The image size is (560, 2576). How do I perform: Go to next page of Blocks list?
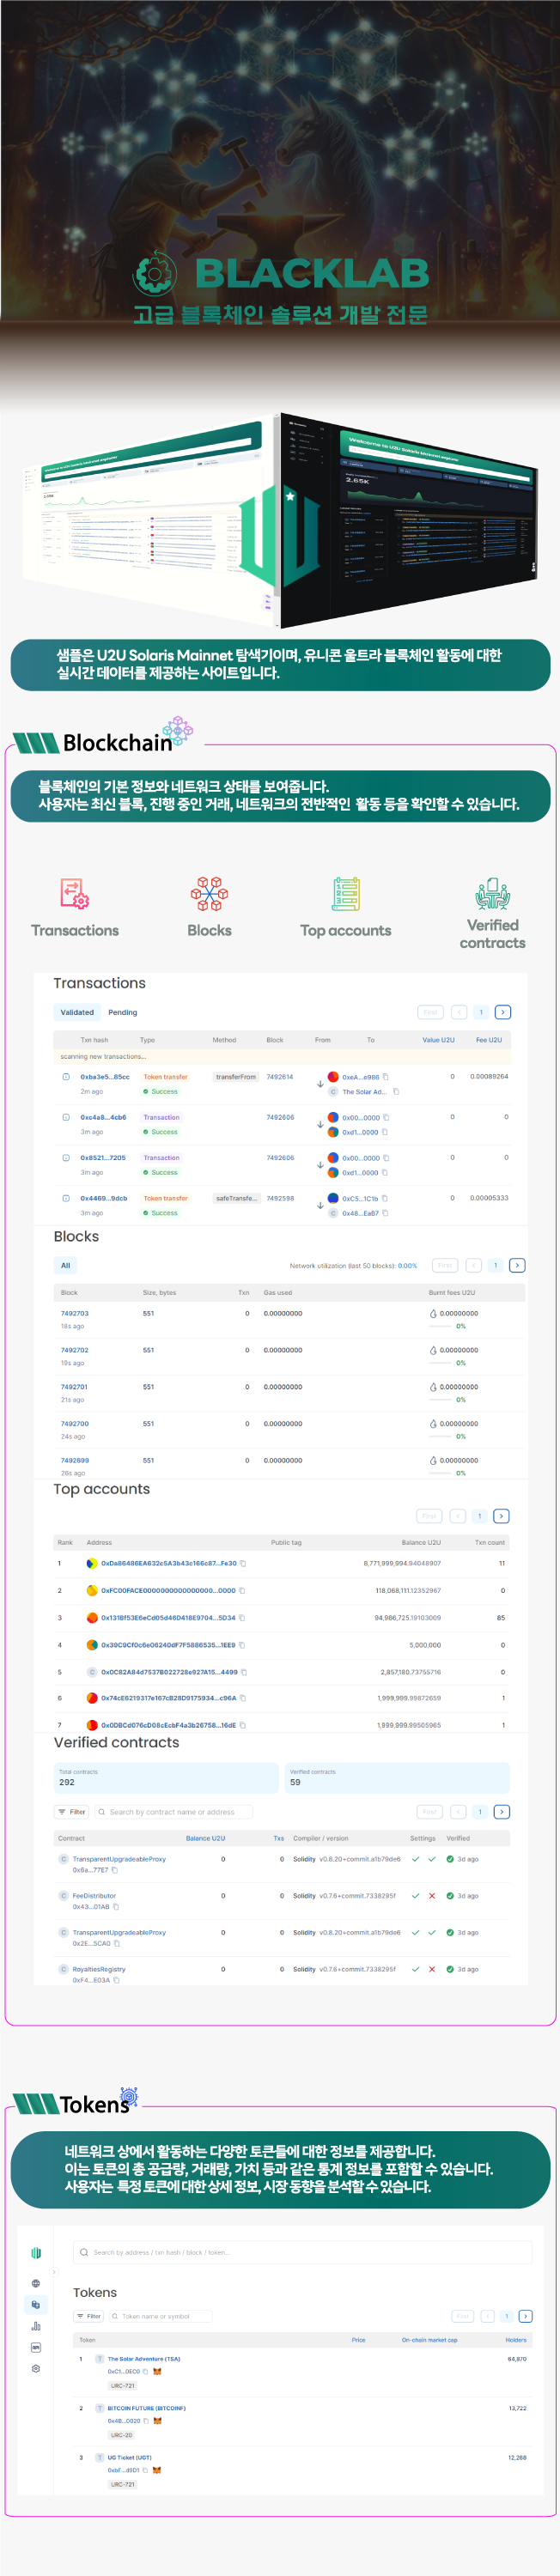(x=517, y=1265)
